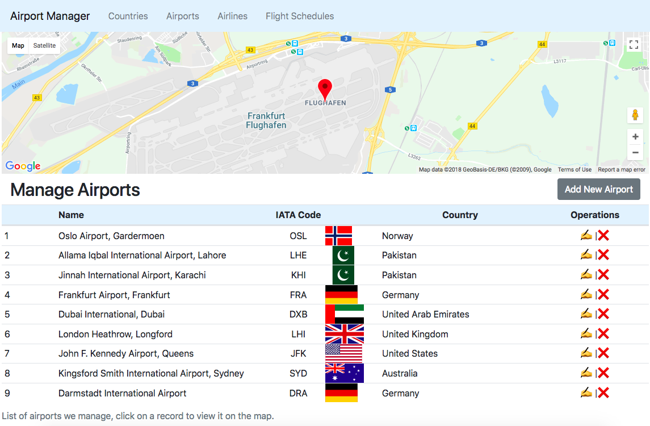The image size is (650, 426).
Task: Delete the Oslo Airport record
Action: (603, 235)
